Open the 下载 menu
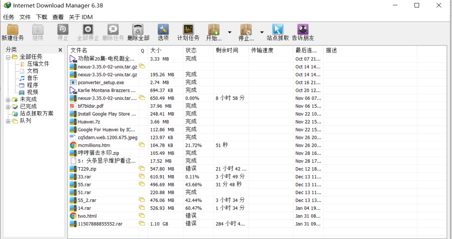 click(x=41, y=17)
